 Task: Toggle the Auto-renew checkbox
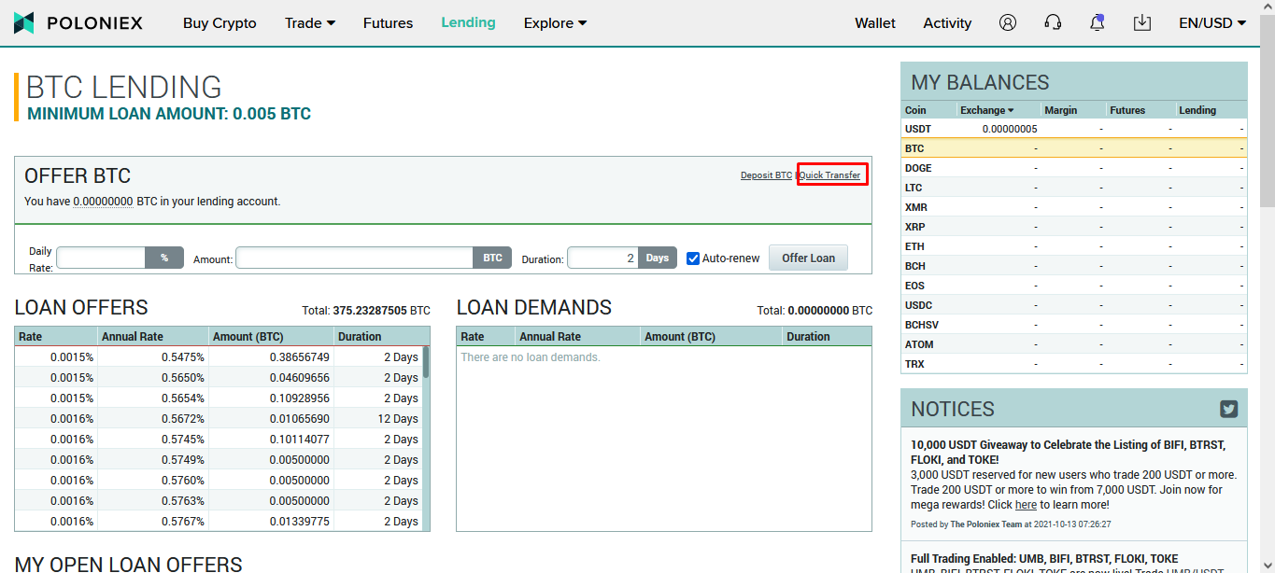tap(693, 259)
